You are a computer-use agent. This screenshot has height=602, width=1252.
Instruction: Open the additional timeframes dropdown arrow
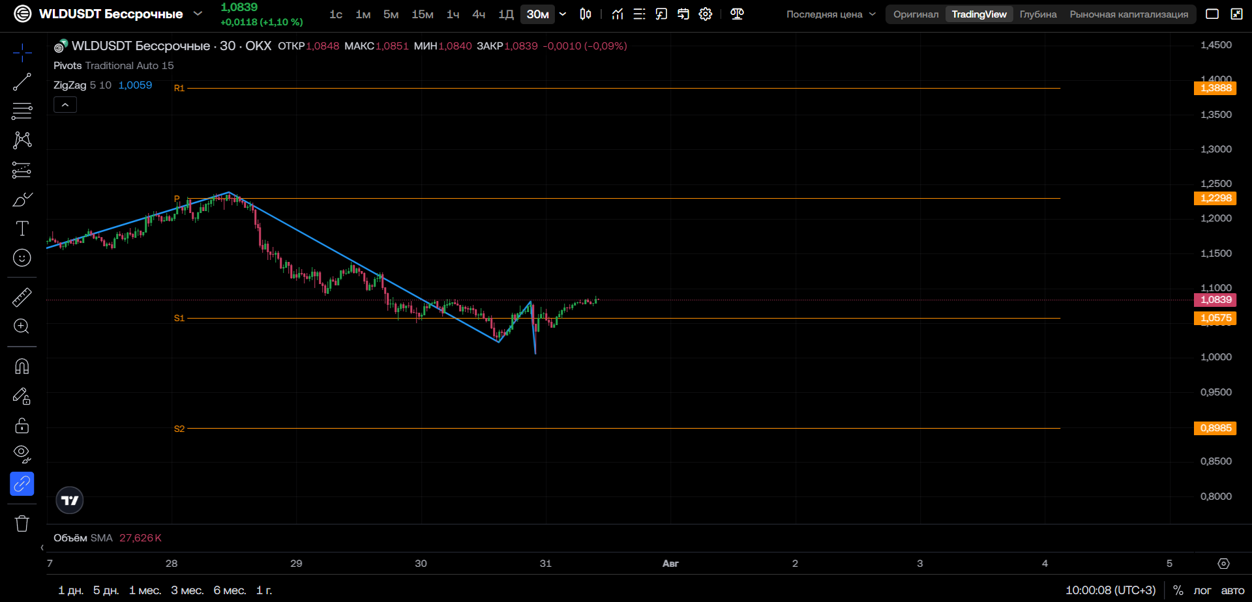pyautogui.click(x=563, y=14)
